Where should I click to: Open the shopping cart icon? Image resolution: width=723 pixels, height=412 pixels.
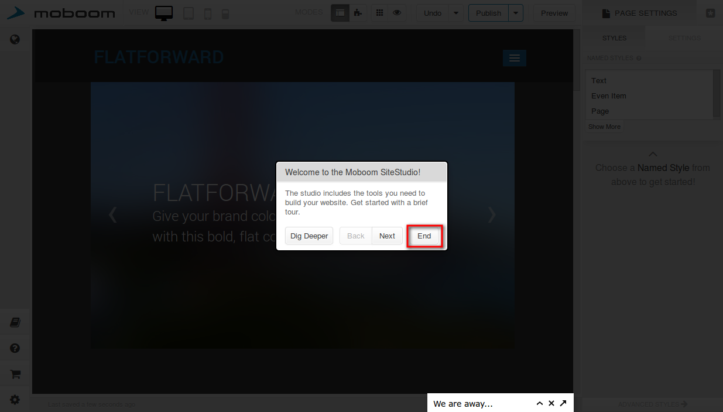pos(15,374)
